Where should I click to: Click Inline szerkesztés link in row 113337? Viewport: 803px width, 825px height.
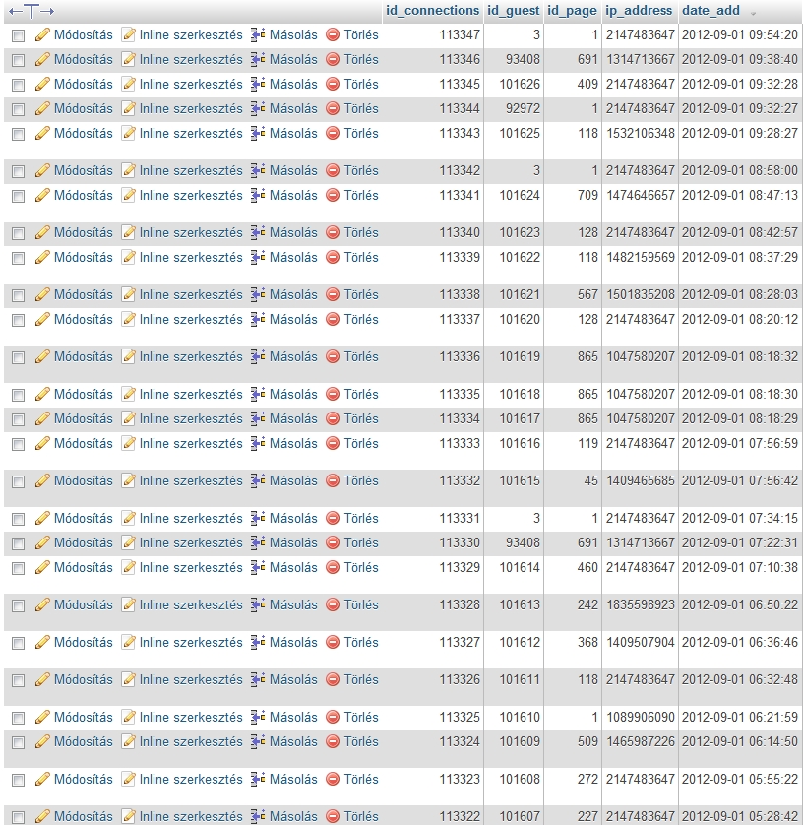(x=191, y=320)
